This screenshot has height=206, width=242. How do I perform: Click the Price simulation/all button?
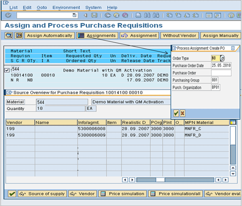pyautogui.click(x=175, y=194)
